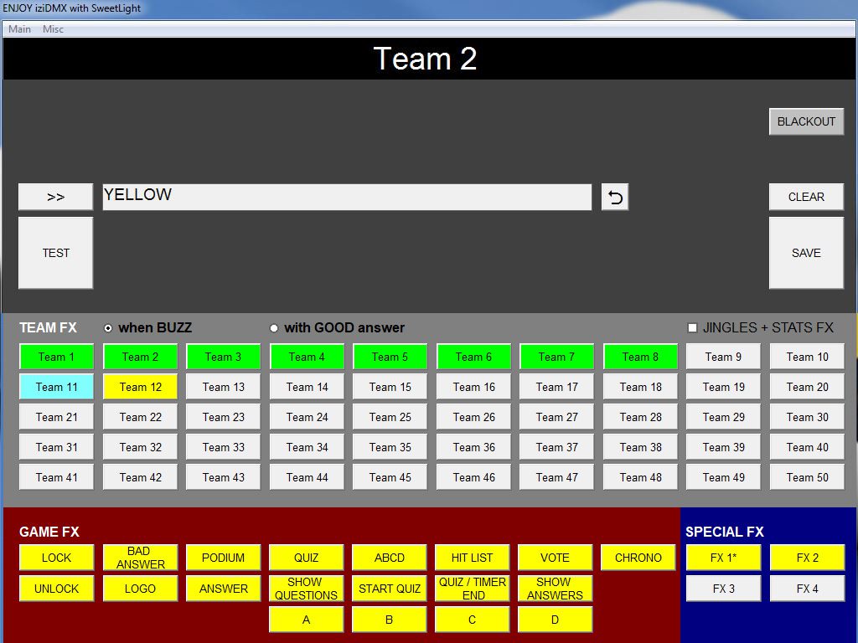Select the 'with GOOD answer' radio option
Screen dimensions: 858x643
[274, 328]
